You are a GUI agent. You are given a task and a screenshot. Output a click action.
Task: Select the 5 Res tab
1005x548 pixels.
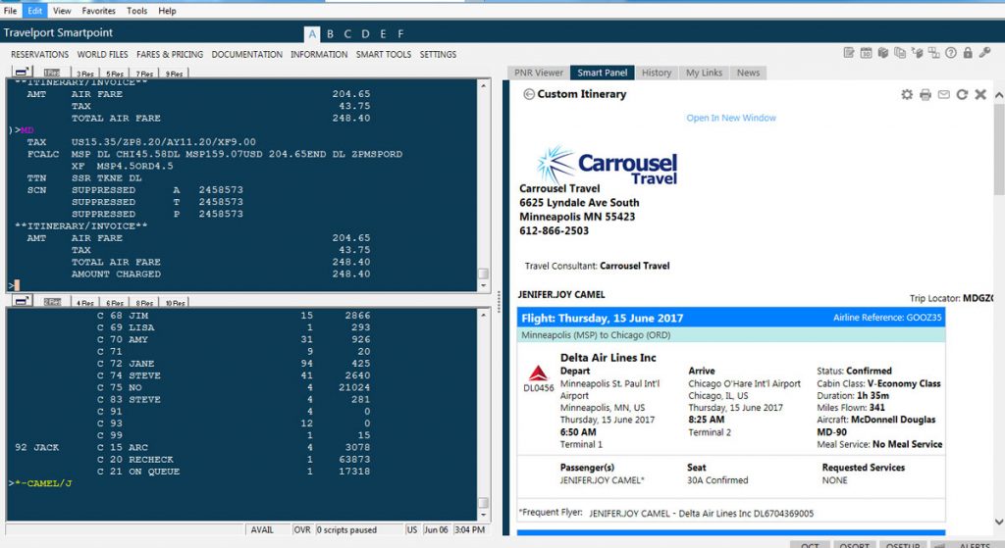click(x=115, y=73)
